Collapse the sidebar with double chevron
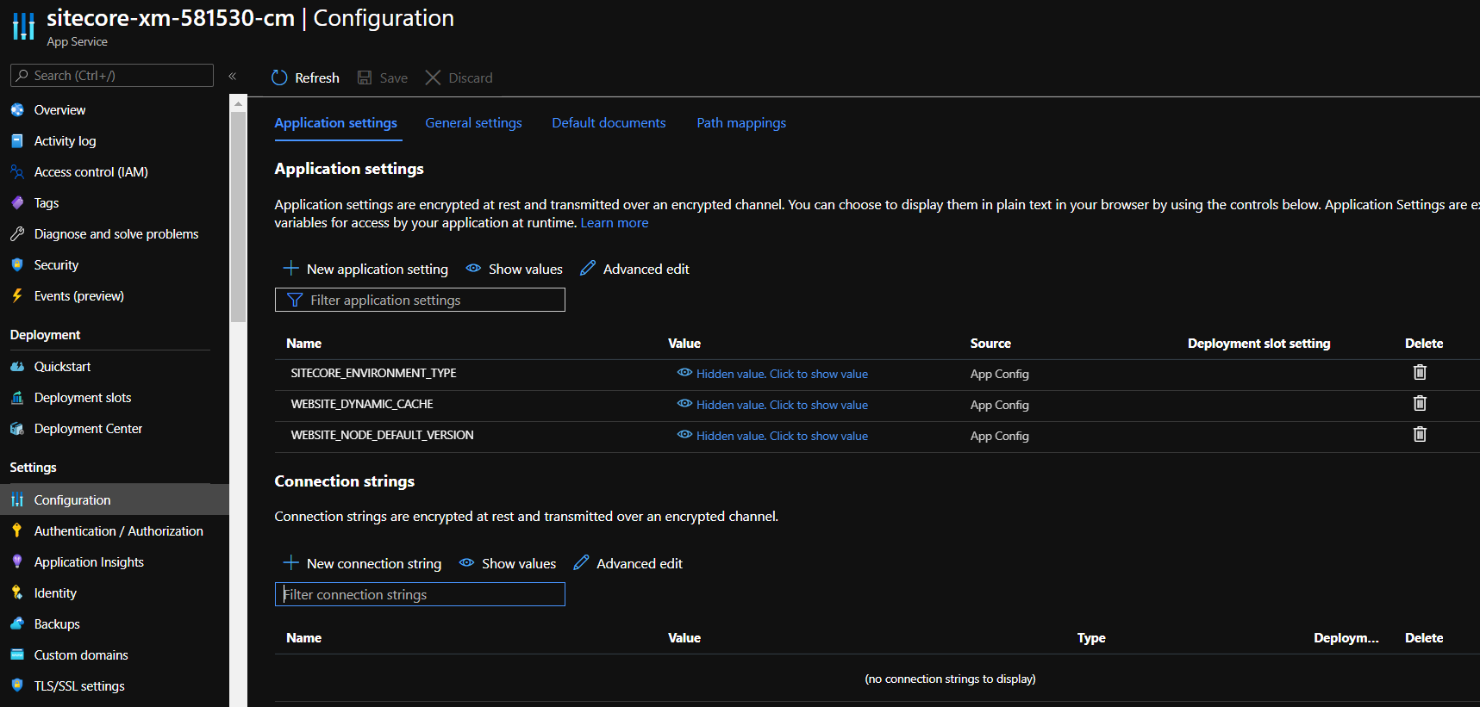 pos(232,76)
